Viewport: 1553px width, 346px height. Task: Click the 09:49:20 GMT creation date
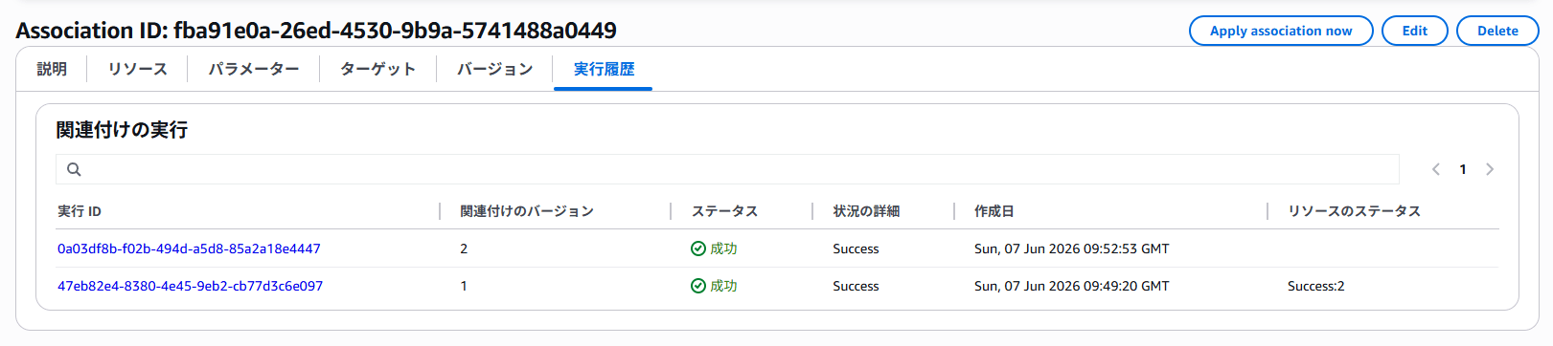[x=1071, y=286]
